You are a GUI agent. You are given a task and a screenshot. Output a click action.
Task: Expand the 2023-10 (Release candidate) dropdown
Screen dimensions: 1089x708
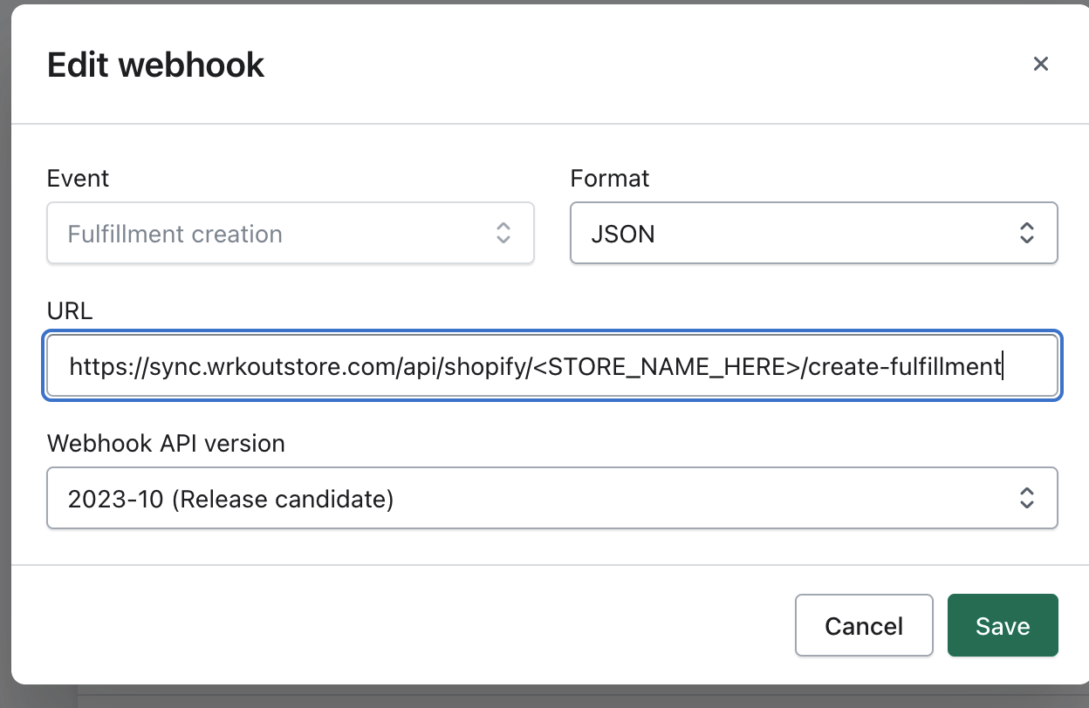coord(524,498)
